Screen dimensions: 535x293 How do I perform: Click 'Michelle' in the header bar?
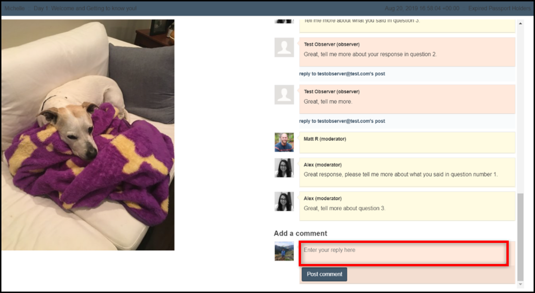click(15, 8)
